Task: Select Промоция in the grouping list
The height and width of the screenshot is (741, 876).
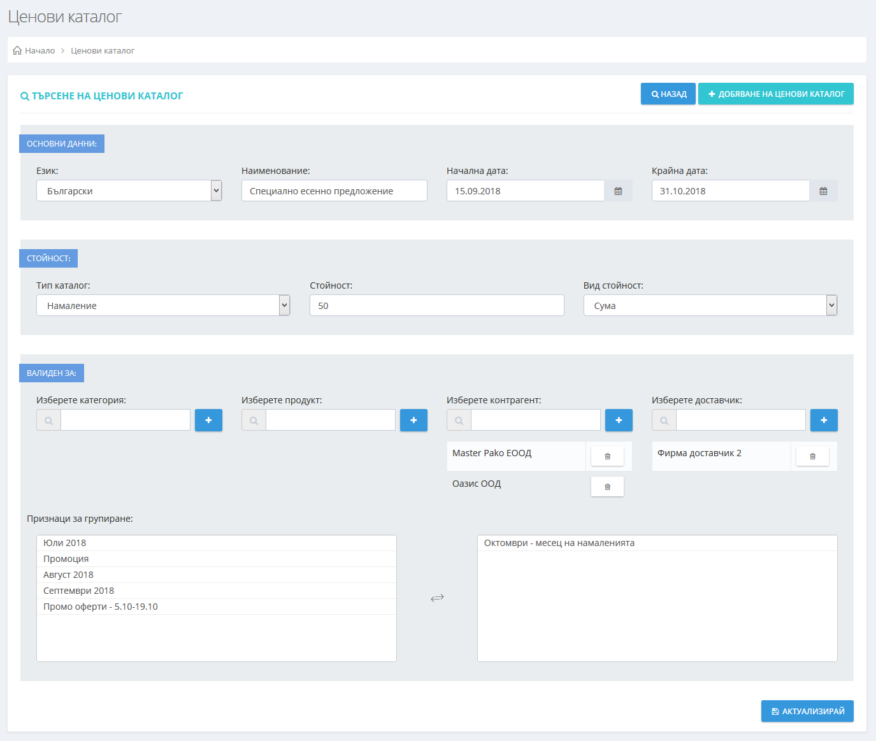Action: [x=217, y=559]
